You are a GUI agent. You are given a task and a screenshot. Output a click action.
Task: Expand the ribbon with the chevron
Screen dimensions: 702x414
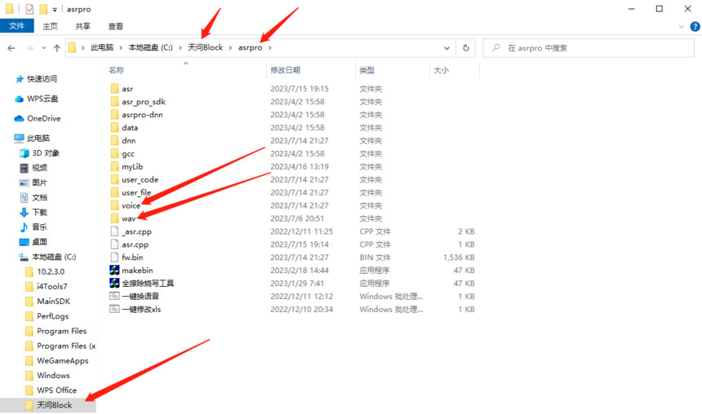pyautogui.click(x=682, y=26)
